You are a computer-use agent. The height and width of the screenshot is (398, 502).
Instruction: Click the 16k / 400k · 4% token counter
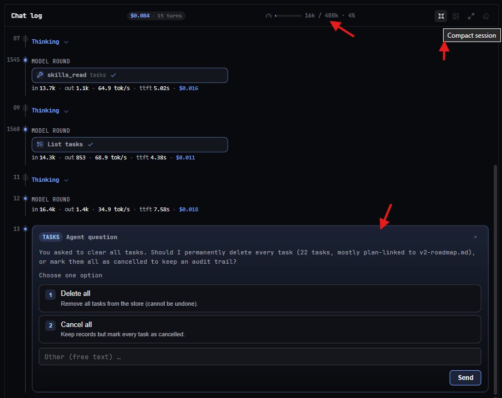click(x=330, y=15)
